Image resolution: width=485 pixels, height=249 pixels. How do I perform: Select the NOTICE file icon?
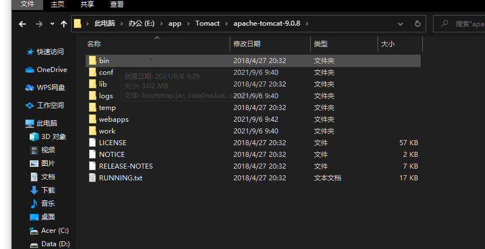pyautogui.click(x=92, y=154)
